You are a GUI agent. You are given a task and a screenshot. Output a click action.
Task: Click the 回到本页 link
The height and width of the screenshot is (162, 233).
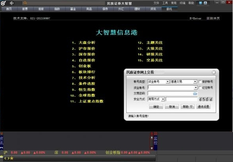[x=213, y=18]
